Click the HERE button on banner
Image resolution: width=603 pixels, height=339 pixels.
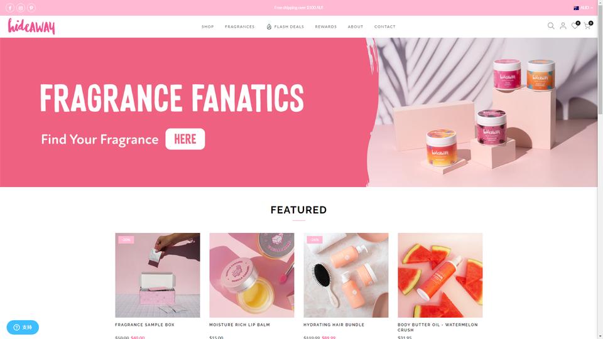click(185, 139)
